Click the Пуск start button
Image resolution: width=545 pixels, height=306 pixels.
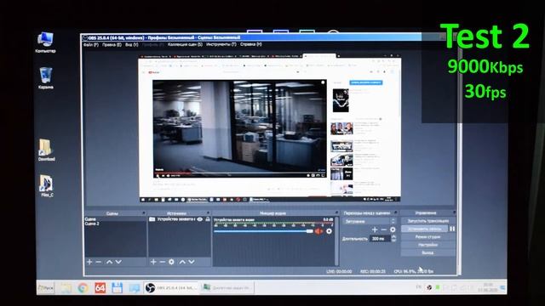tap(46, 288)
